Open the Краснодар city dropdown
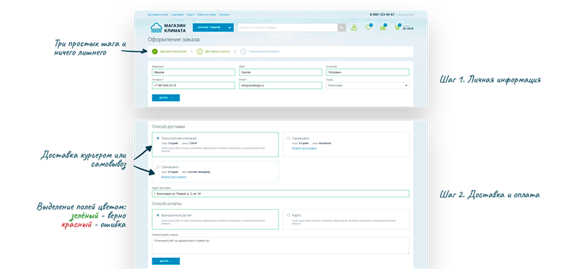Image resolution: width=564 pixels, height=269 pixels. [x=367, y=85]
